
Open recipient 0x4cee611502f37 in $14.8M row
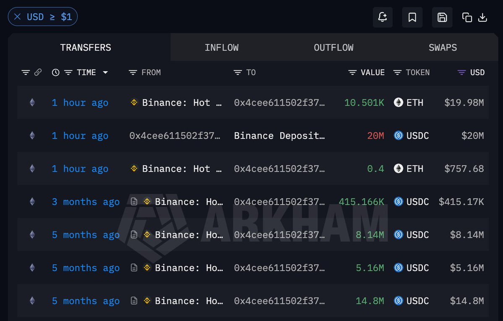point(279,301)
